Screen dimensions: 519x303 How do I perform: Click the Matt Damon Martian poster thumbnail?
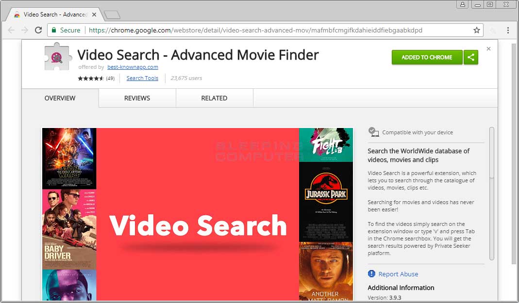(326, 271)
